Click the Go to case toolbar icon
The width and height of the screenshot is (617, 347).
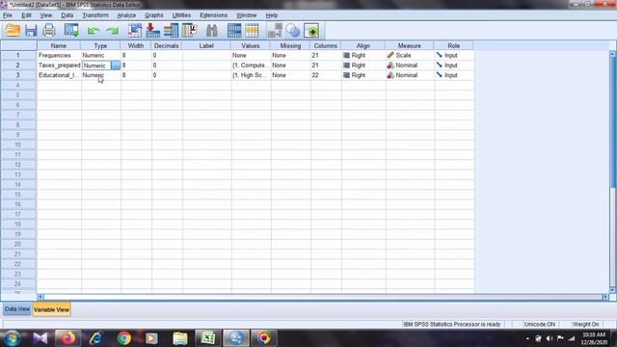pos(135,30)
